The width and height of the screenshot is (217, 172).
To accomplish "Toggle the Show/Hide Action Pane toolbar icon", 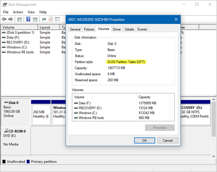I will tap(35, 19).
